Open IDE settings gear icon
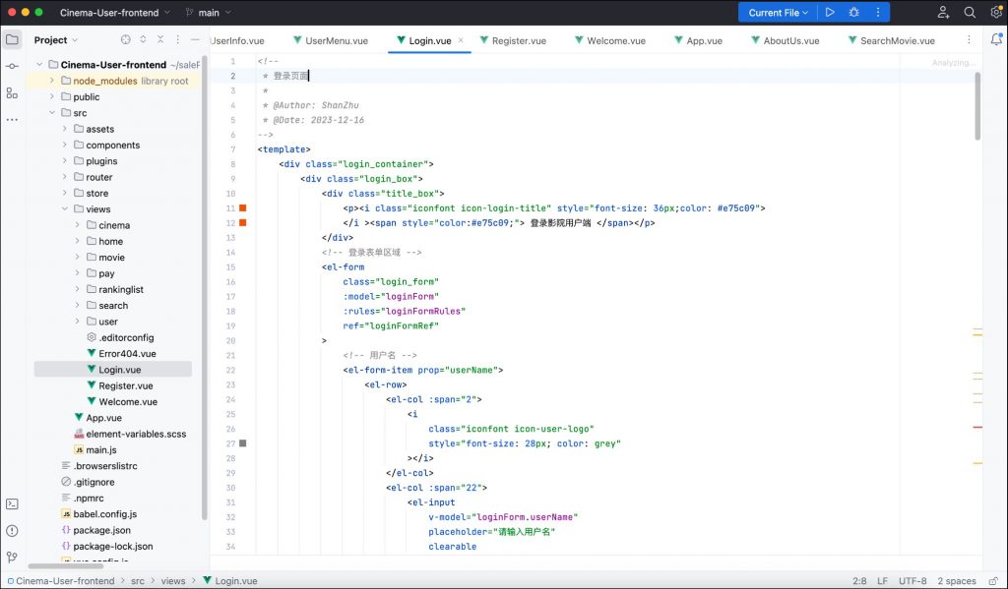This screenshot has height=589, width=1008. [995, 13]
